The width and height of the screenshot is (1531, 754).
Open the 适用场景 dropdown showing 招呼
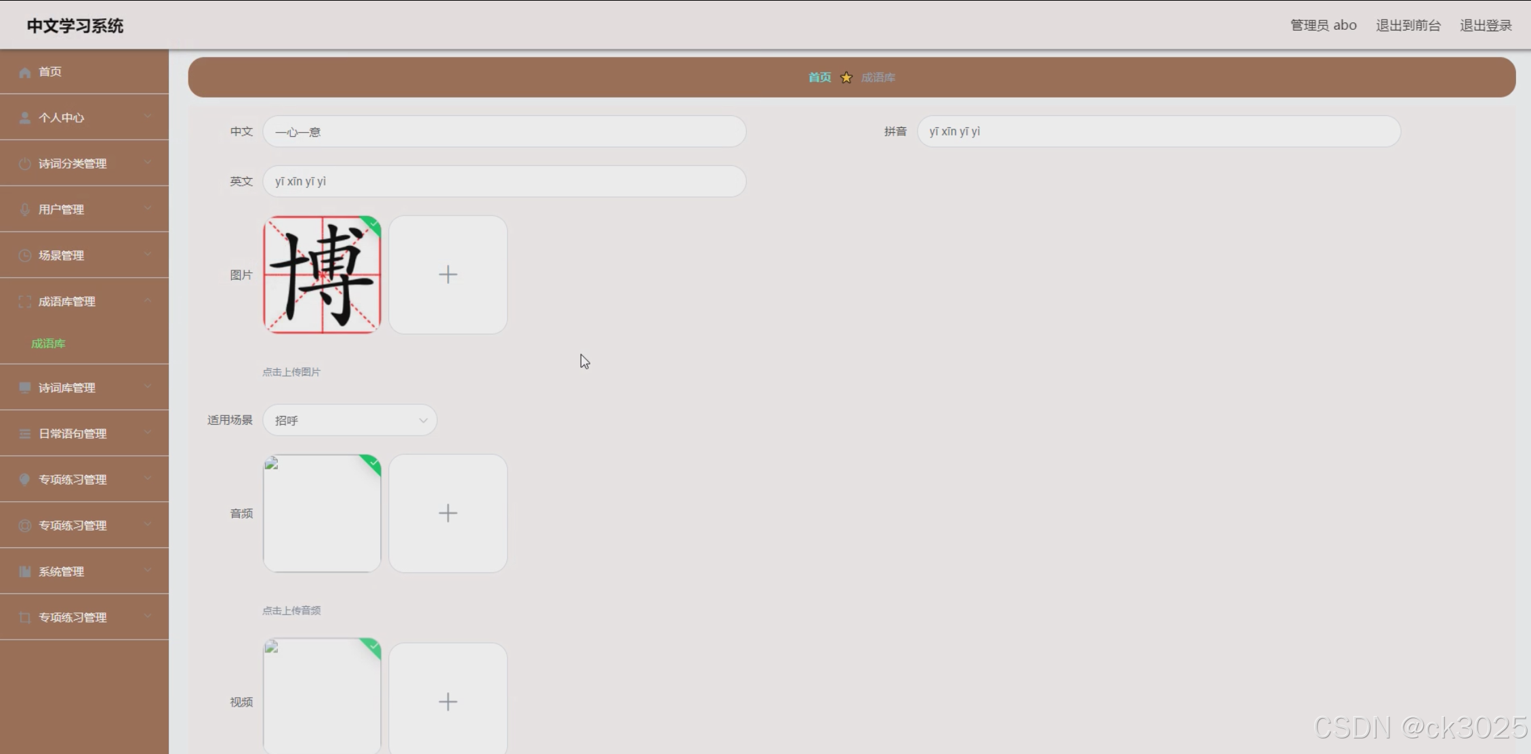(349, 420)
